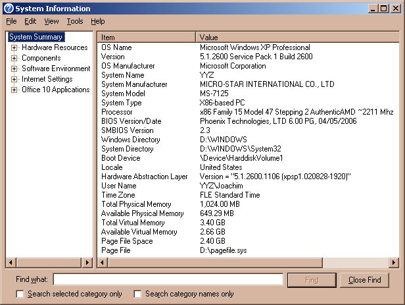The image size is (405, 305).
Task: Click the details pane right scroll arrow
Action: [x=394, y=263]
